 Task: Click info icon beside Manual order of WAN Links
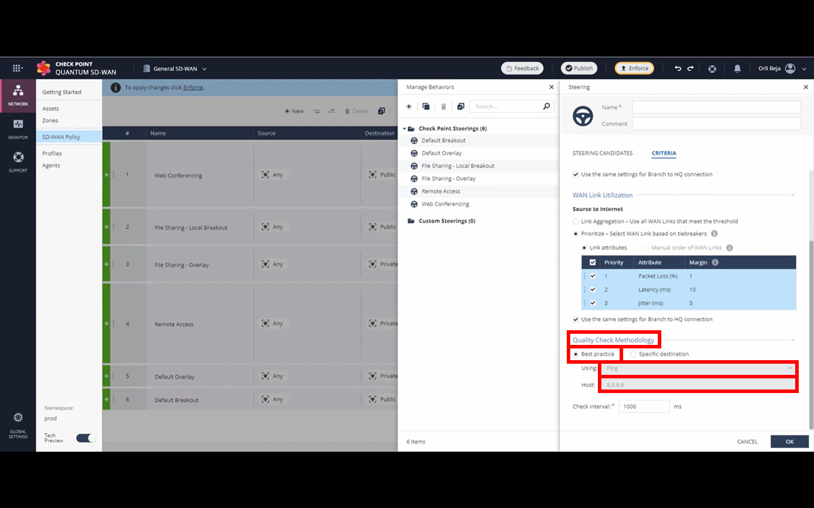tap(729, 248)
